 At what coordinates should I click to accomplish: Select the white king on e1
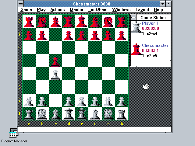tap(82, 113)
